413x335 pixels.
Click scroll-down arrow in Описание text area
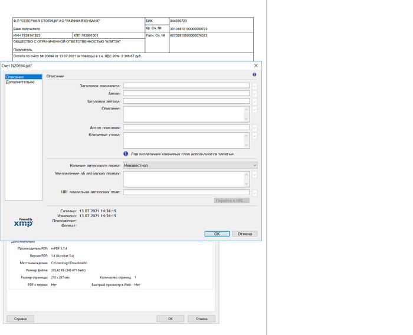pos(247,119)
